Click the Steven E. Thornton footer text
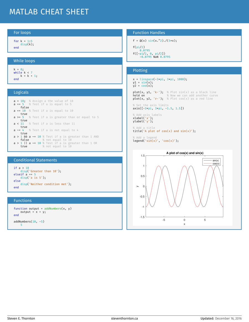 tap(21, 318)
